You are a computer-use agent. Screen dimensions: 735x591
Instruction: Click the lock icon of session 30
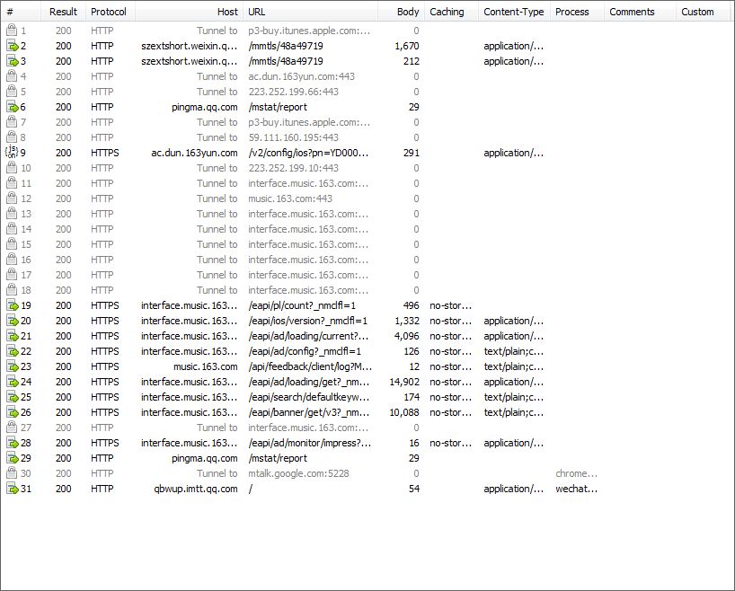coord(12,473)
